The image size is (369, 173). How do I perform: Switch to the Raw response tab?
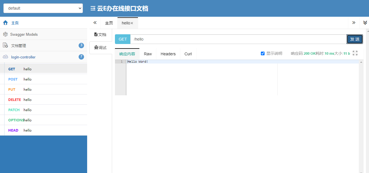pyautogui.click(x=148, y=54)
